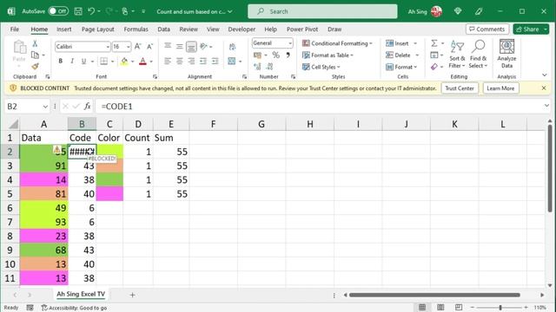Apply the Percent Style icon

[276, 55]
